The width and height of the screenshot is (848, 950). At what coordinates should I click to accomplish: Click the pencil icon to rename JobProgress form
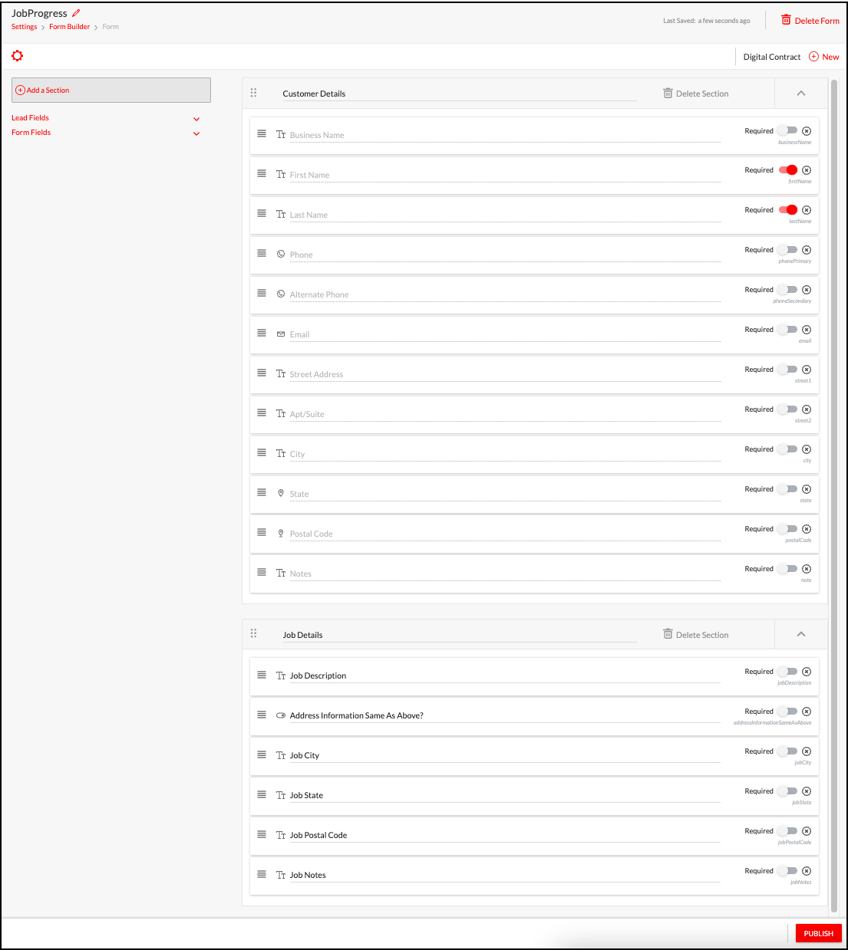pyautogui.click(x=76, y=13)
